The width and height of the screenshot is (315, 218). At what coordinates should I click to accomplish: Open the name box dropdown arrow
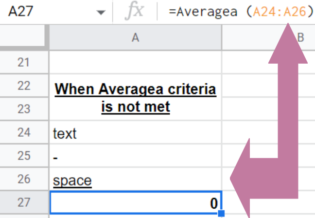pyautogui.click(x=101, y=12)
